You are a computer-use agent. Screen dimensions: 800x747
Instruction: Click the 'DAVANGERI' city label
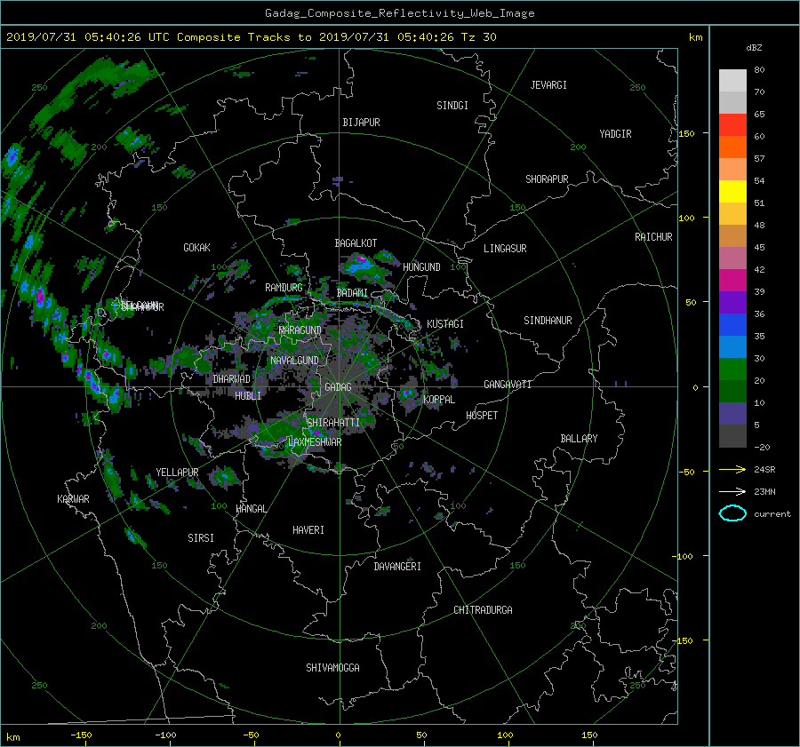coord(397,567)
